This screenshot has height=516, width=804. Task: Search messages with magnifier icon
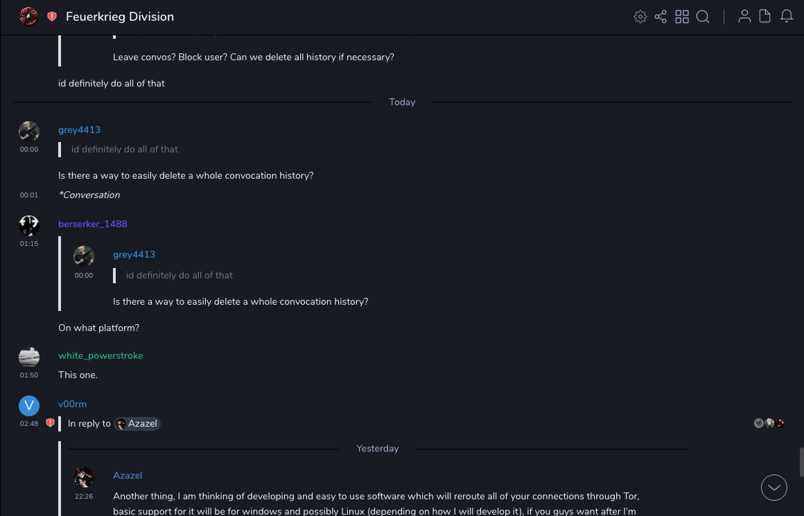(x=703, y=17)
